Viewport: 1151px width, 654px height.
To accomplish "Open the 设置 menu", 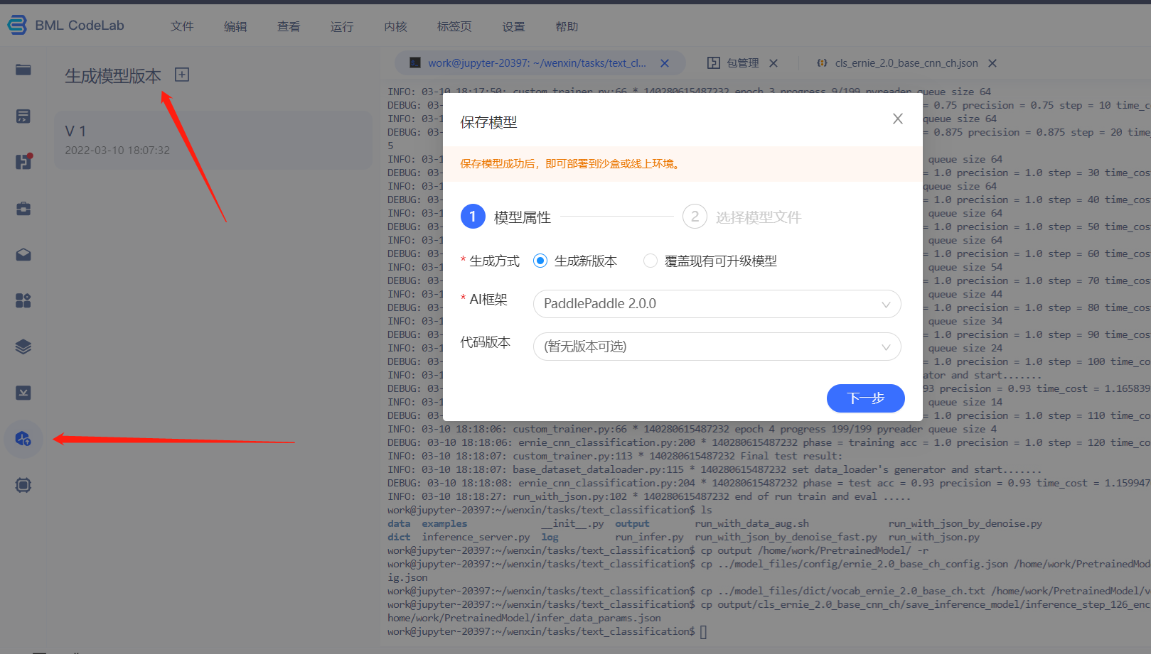I will 513,26.
